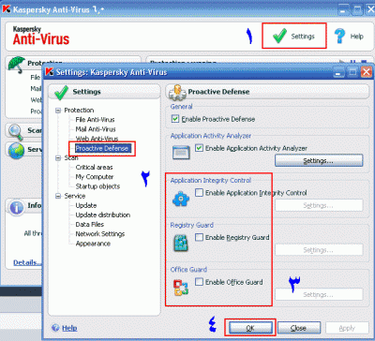Select Update in settings tree
375x341 pixels.
pyautogui.click(x=86, y=205)
